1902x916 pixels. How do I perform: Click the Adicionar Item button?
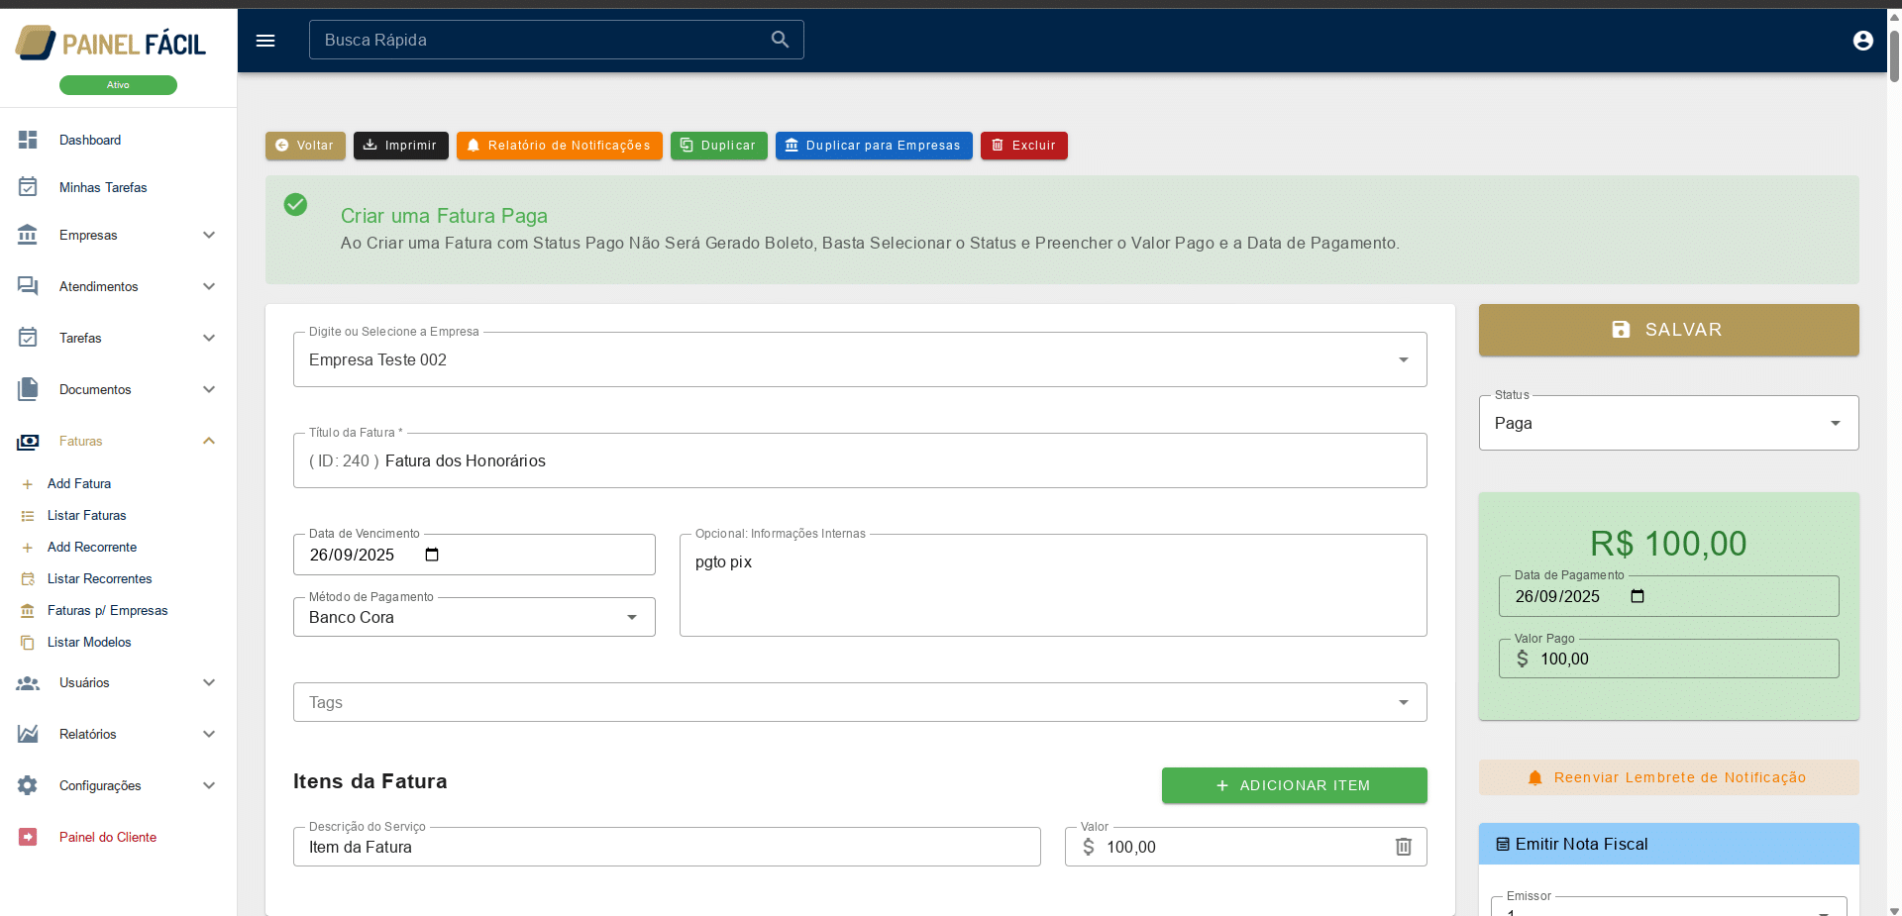point(1294,785)
